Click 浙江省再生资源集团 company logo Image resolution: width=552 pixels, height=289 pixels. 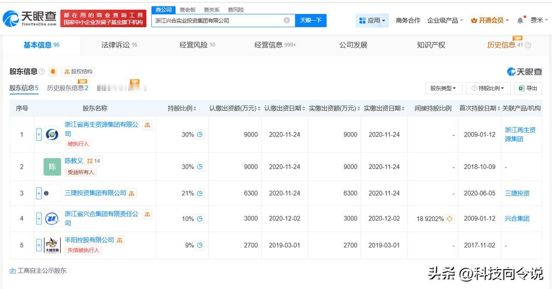(x=52, y=134)
